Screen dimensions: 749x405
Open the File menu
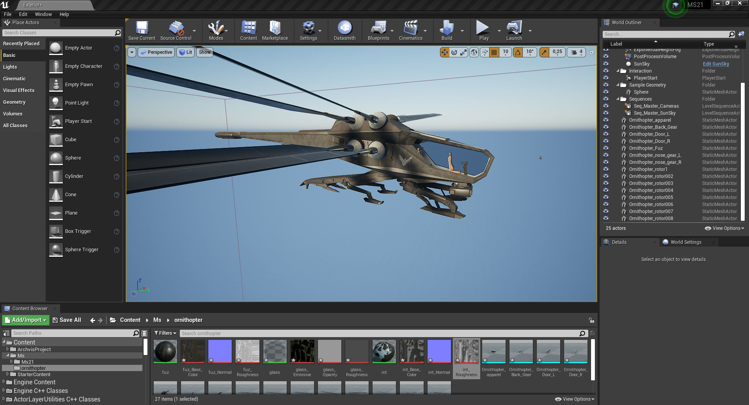click(7, 14)
